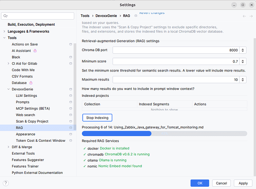The image size is (256, 189).
Task: Click the lock icon beside AI Assistant
Action: [x=35, y=51]
